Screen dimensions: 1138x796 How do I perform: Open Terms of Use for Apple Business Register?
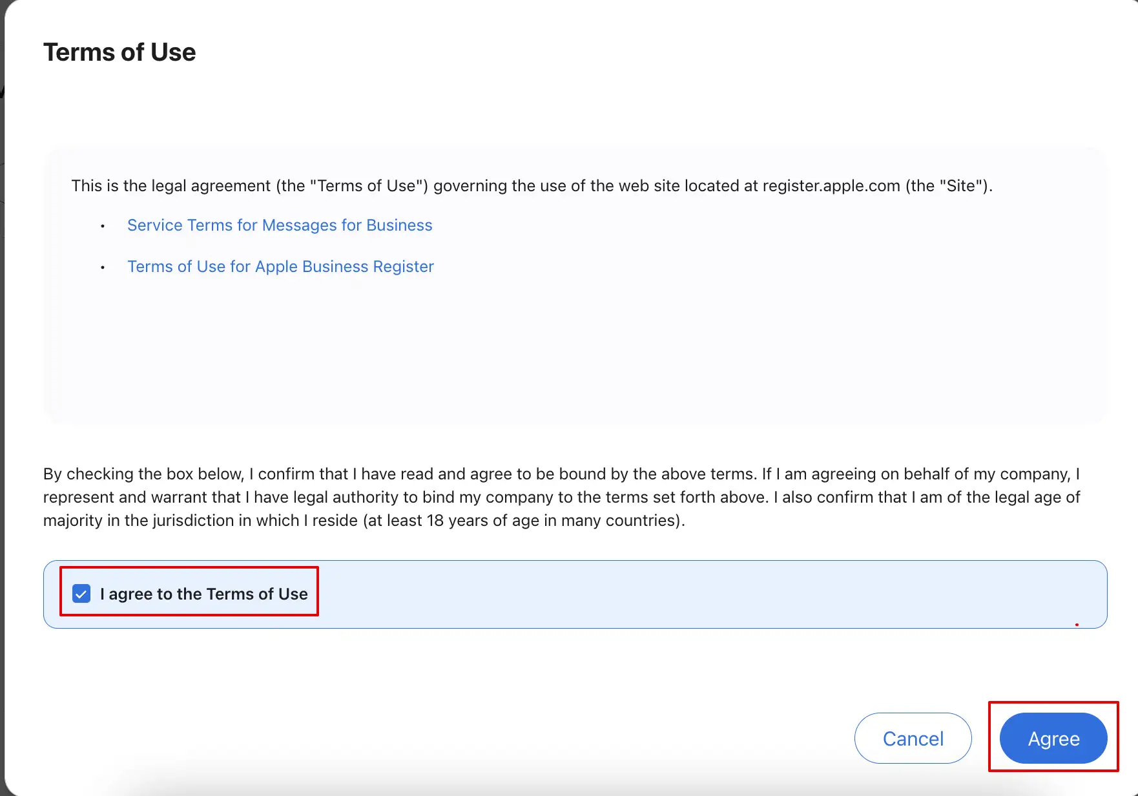(x=280, y=266)
